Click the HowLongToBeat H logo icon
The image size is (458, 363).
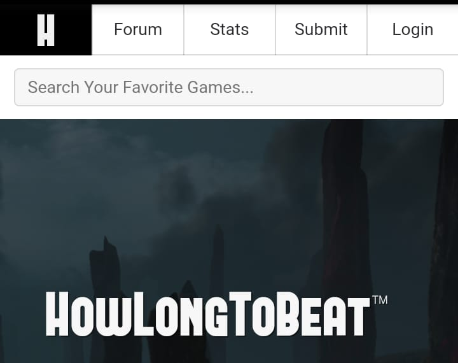[46, 30]
